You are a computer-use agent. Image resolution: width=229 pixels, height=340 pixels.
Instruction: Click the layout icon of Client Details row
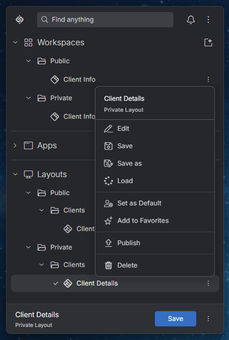tap(68, 283)
